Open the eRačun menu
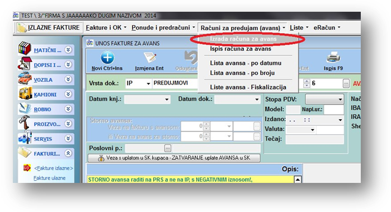The height and width of the screenshot is (212, 391). click(x=327, y=27)
